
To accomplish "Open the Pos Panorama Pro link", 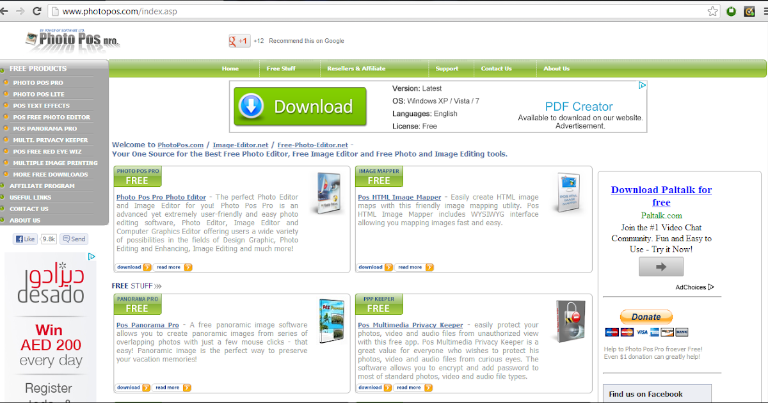I will point(148,325).
